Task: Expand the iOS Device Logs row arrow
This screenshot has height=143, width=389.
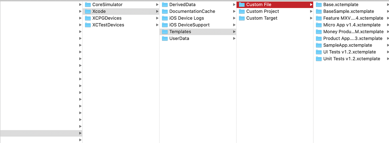Action: 234,18
